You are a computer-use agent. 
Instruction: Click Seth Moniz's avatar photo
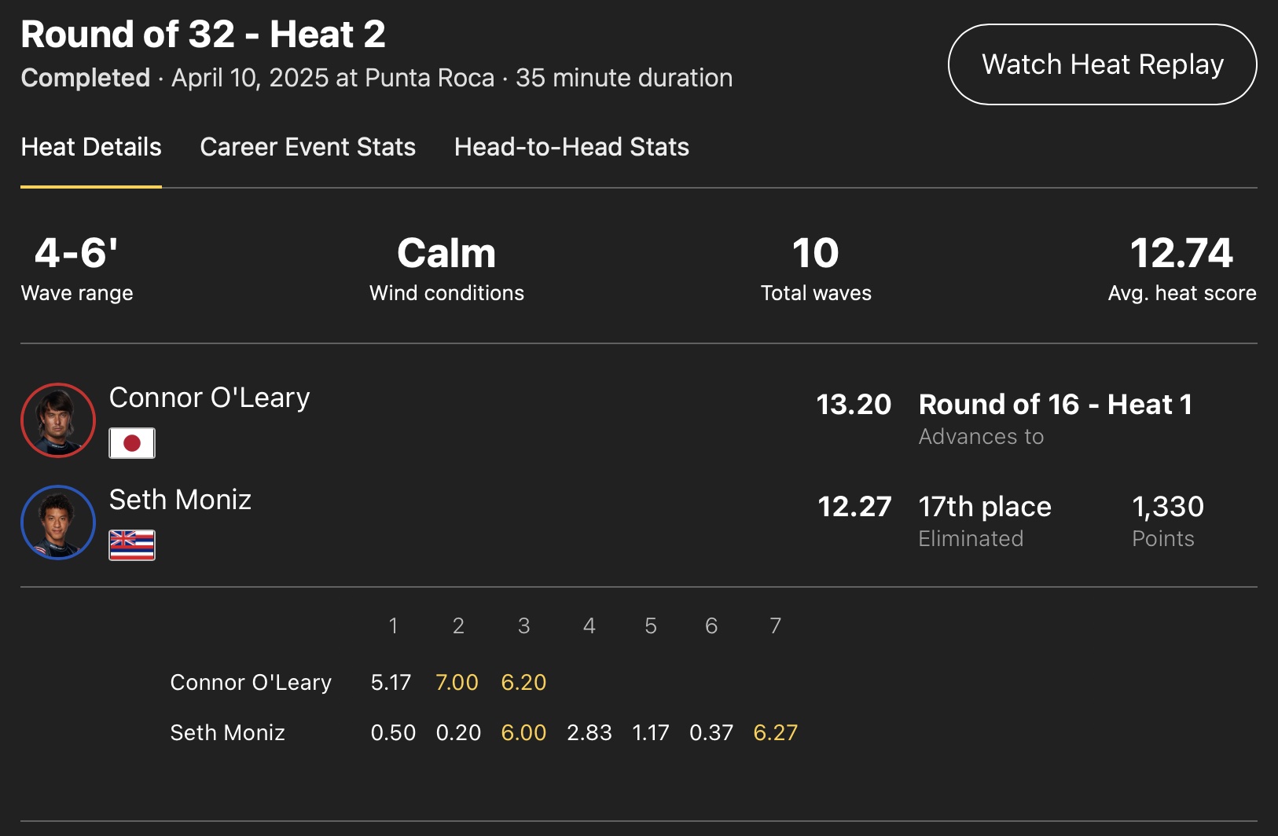click(58, 522)
